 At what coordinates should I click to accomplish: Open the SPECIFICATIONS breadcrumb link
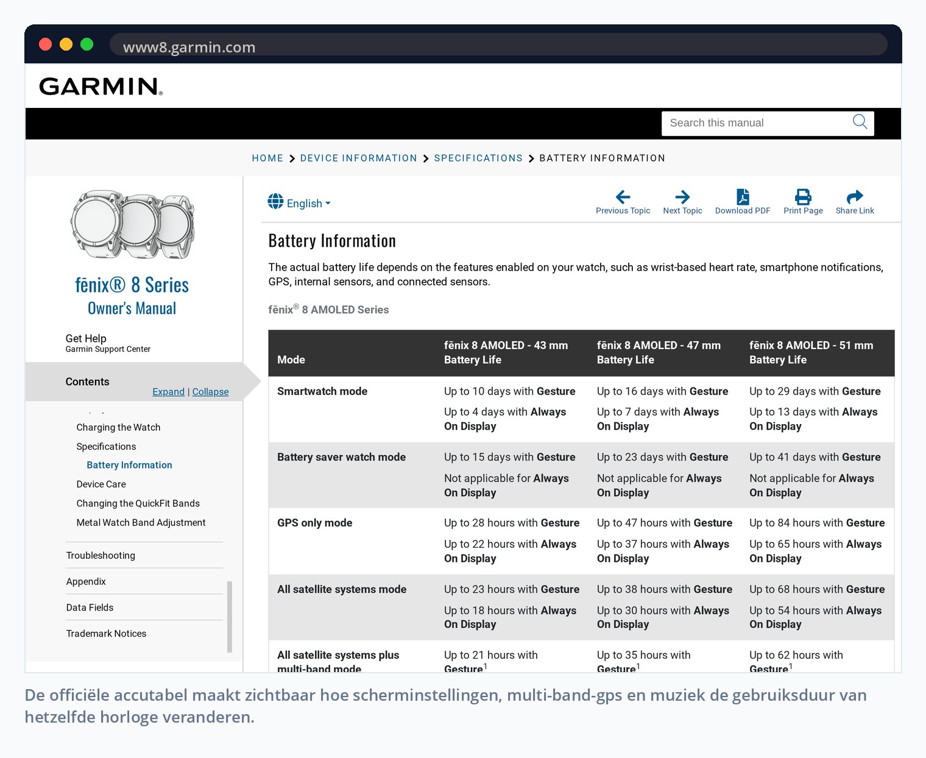478,158
